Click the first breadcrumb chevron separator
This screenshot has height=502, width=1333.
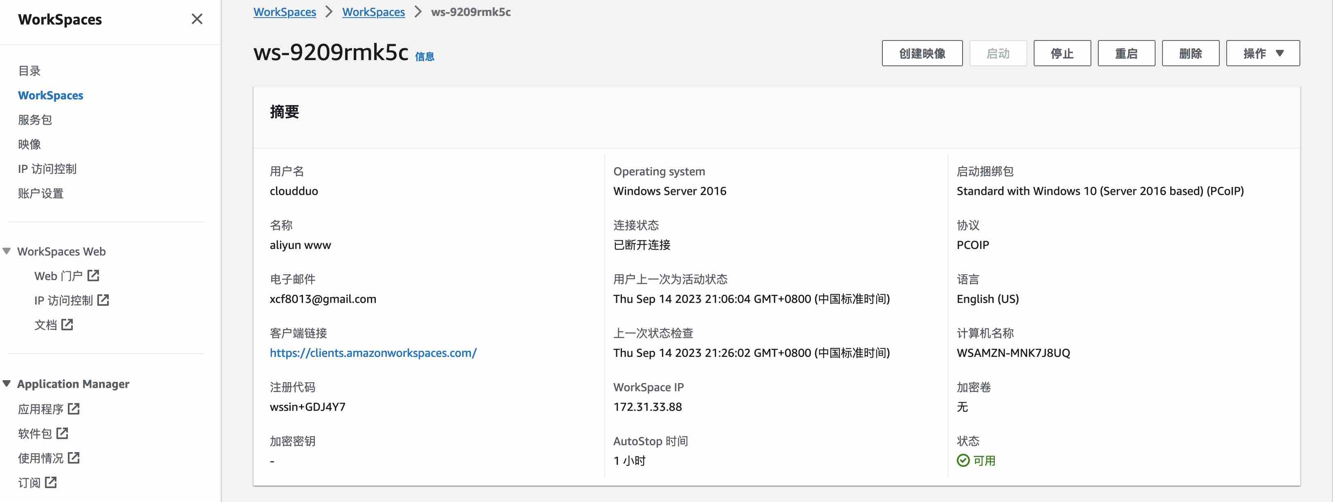(x=329, y=12)
